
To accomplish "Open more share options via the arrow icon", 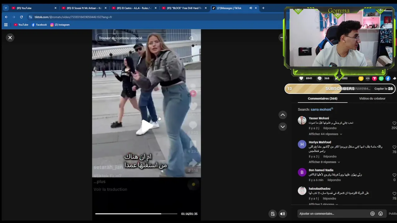I will pos(395,78).
